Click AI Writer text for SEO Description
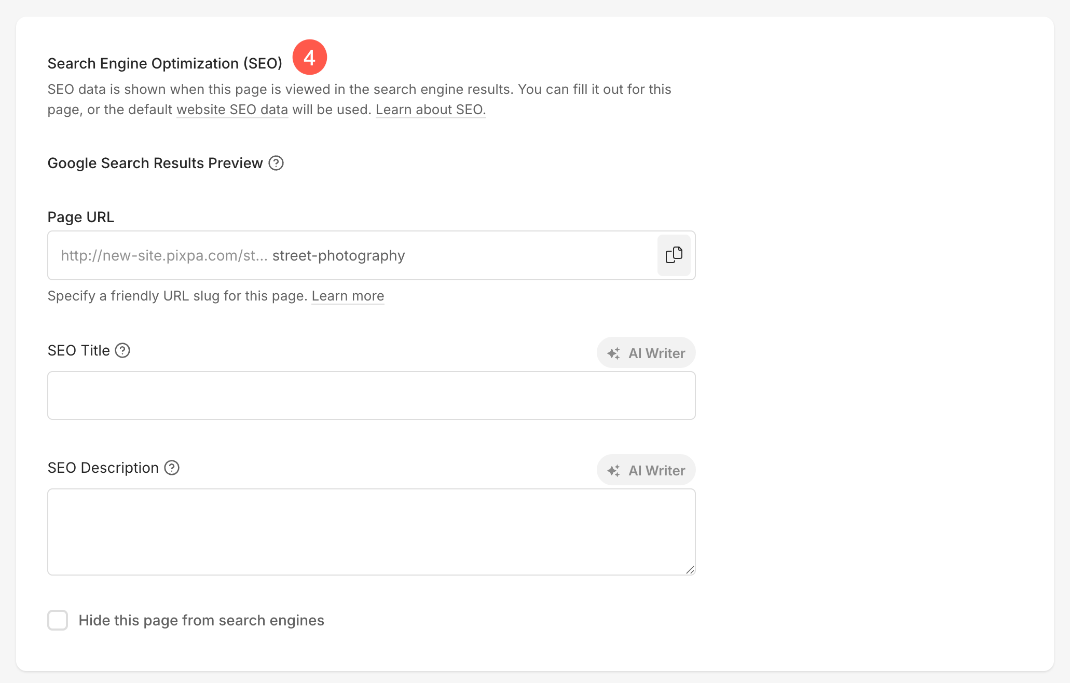 pos(656,471)
